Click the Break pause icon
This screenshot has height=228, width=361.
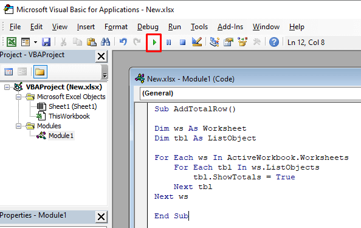169,43
